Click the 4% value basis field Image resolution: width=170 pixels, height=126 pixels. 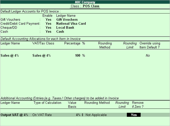coord(78,115)
